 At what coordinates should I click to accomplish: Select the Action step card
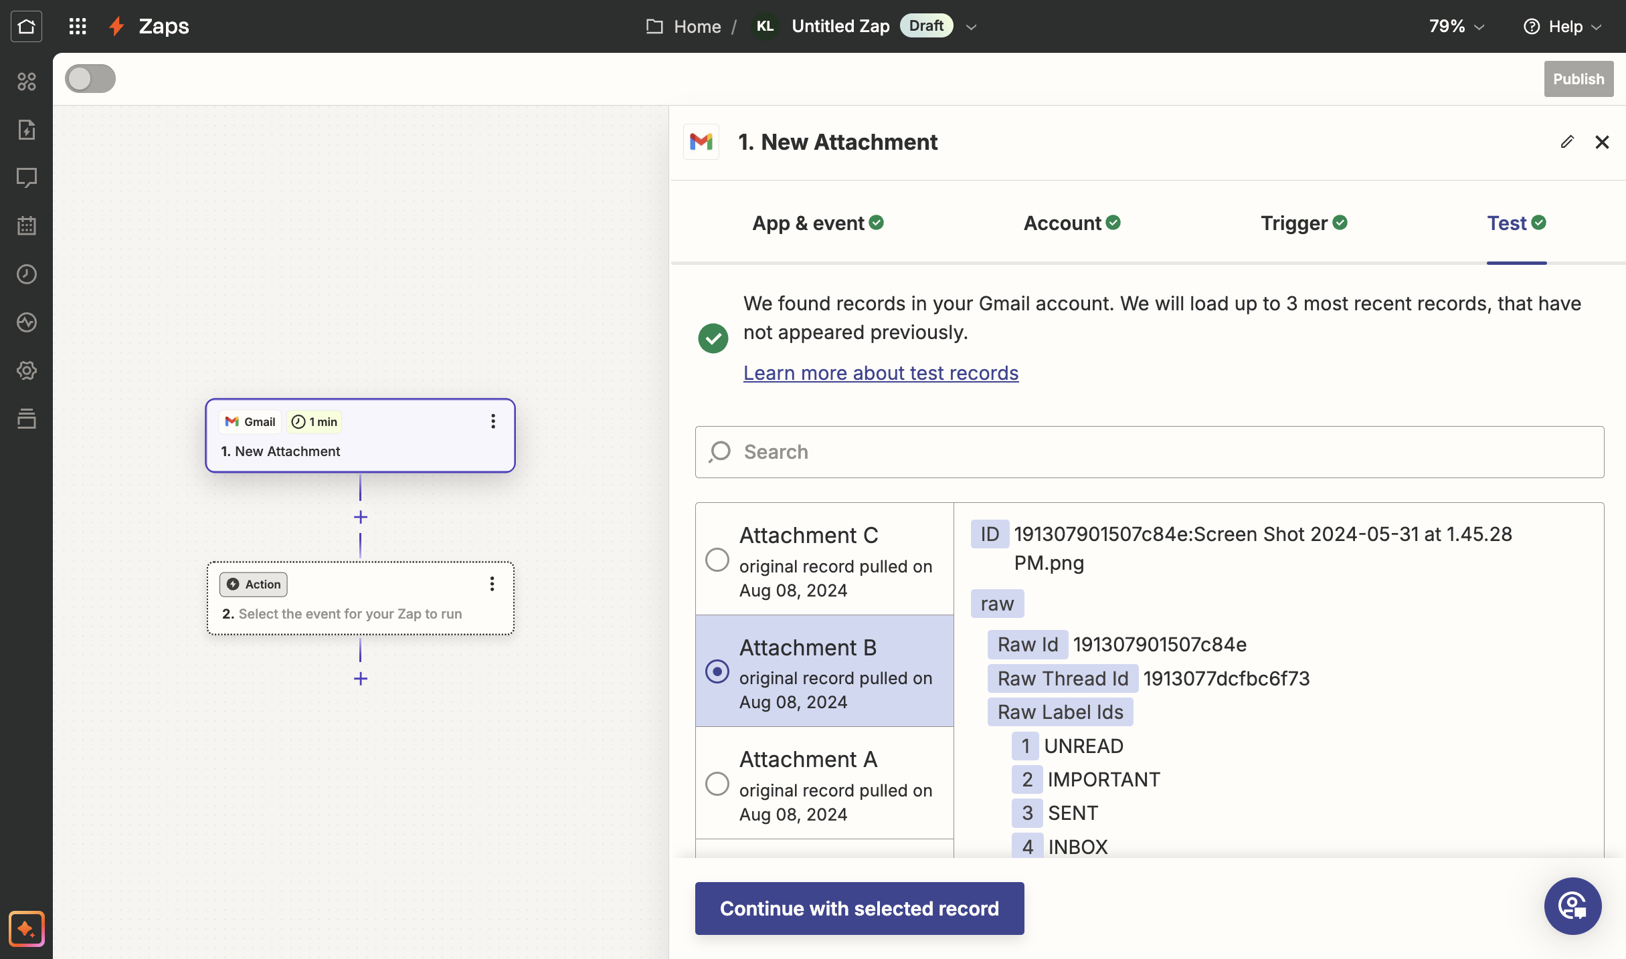(361, 599)
